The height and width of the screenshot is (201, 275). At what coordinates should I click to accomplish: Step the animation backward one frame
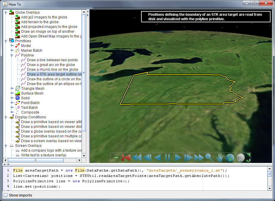click(147, 158)
